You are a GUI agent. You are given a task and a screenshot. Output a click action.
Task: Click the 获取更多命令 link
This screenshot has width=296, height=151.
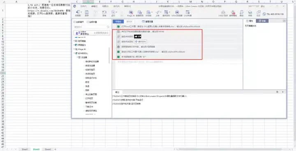point(102,33)
